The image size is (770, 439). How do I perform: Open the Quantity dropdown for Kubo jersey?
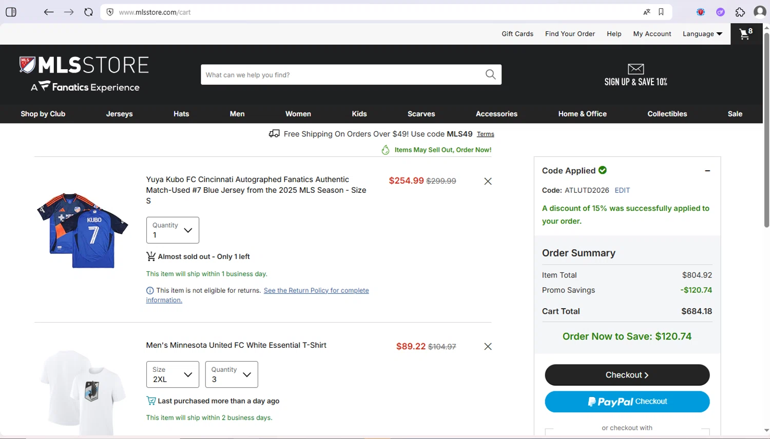(172, 230)
